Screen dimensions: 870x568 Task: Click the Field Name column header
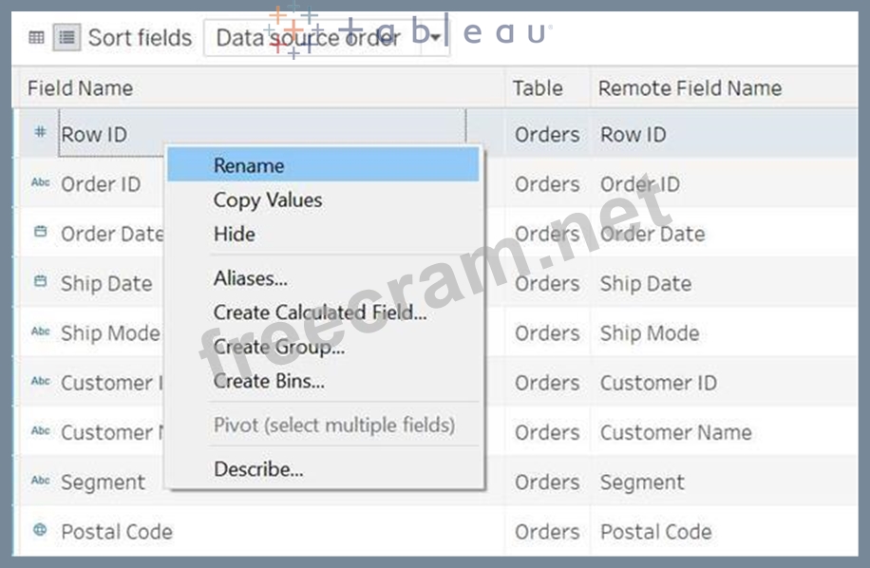click(80, 88)
